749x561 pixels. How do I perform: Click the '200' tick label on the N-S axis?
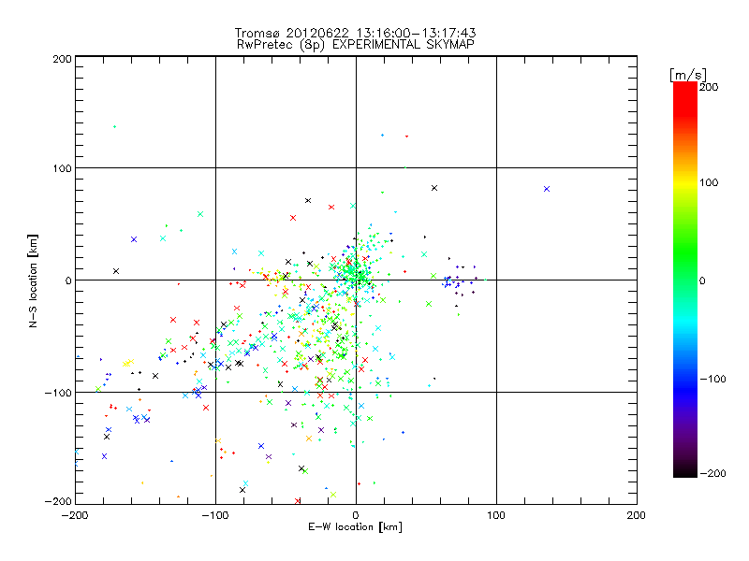click(62, 59)
